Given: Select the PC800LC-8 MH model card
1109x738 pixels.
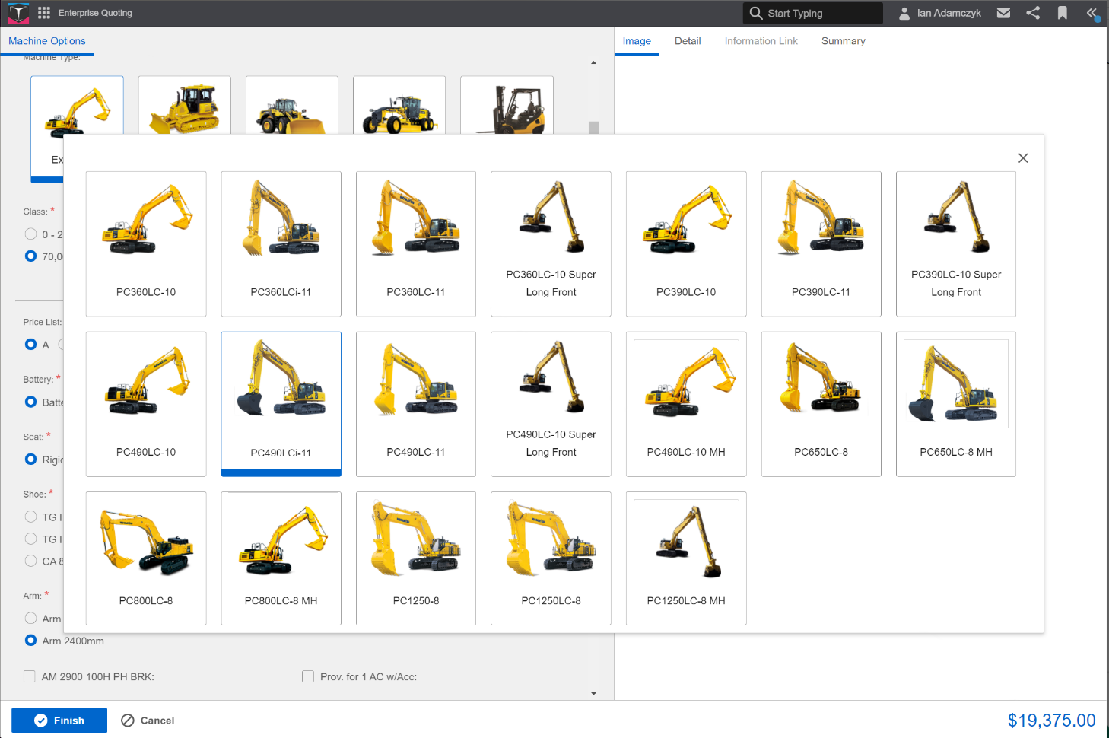Looking at the screenshot, I should [x=281, y=558].
